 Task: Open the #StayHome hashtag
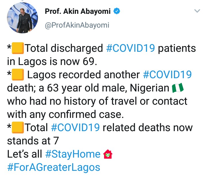pos(73,154)
